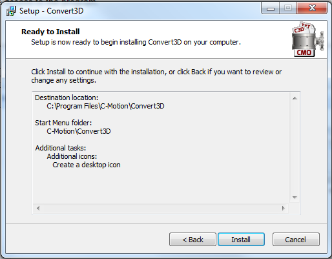Click the scroll down arrow in summary box
332x259 pixels.
click(295, 198)
